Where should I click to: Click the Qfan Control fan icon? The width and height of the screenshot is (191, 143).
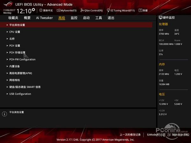tap(82, 10)
